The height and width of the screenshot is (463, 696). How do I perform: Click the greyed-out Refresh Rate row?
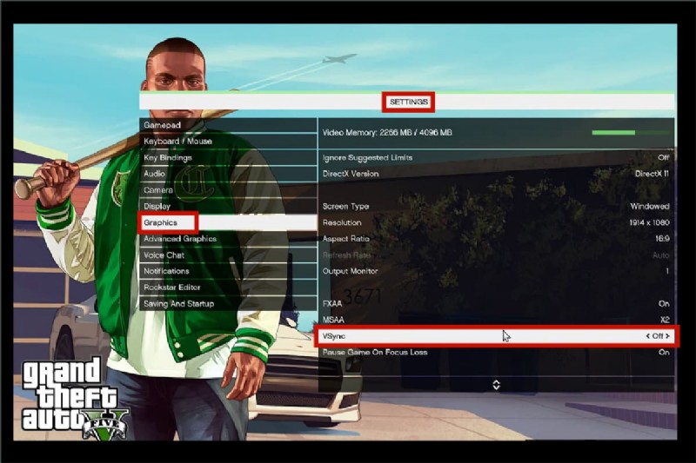496,255
